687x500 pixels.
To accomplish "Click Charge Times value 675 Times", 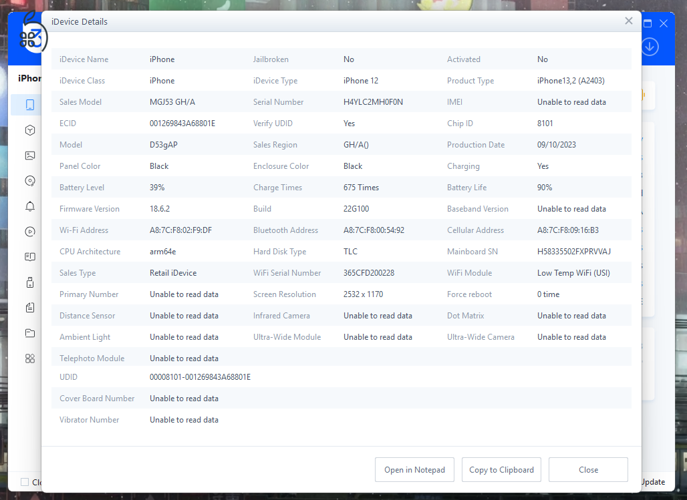I will pyautogui.click(x=361, y=188).
